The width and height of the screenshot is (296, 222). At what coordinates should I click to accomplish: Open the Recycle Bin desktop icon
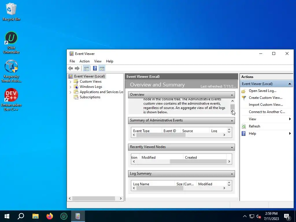11,12
